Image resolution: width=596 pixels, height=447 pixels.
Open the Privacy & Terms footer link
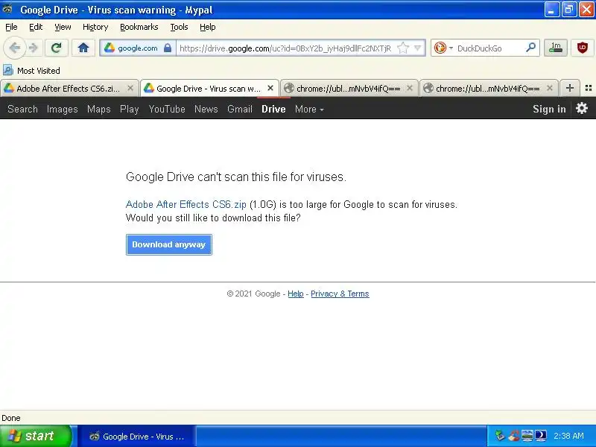pyautogui.click(x=340, y=294)
